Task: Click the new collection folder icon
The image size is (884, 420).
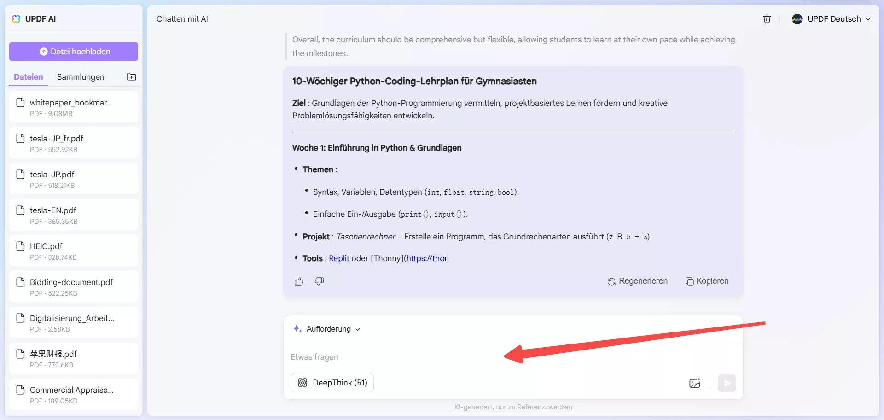Action: [131, 77]
